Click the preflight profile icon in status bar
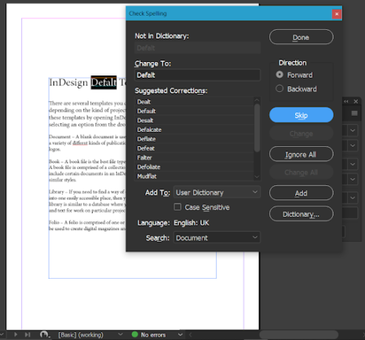This screenshot has width=365, height=340. [x=45, y=335]
